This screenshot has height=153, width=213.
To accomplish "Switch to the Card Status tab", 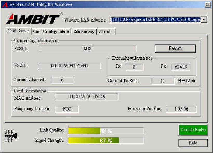I will point(18,31).
